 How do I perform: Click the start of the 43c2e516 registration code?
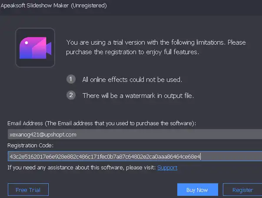17,156
